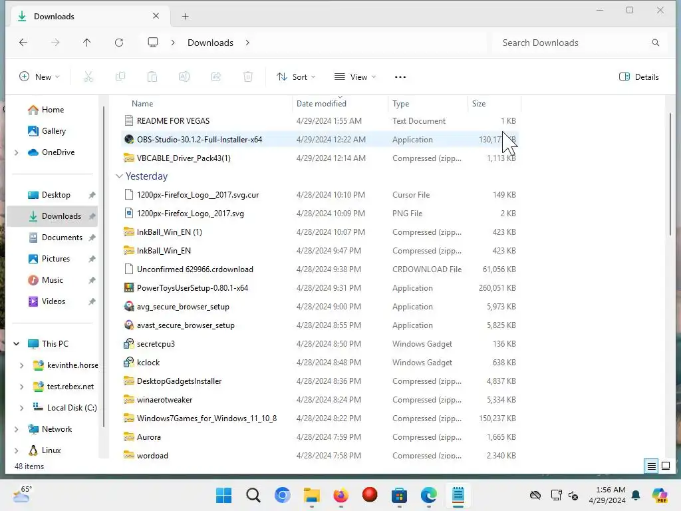Open Home in the navigation pane

click(x=52, y=110)
